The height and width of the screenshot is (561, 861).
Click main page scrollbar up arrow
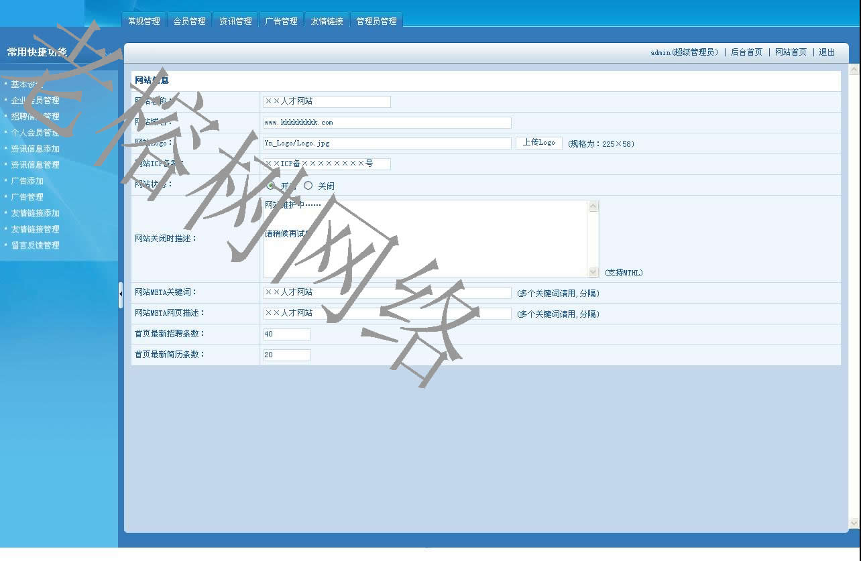tap(854, 70)
